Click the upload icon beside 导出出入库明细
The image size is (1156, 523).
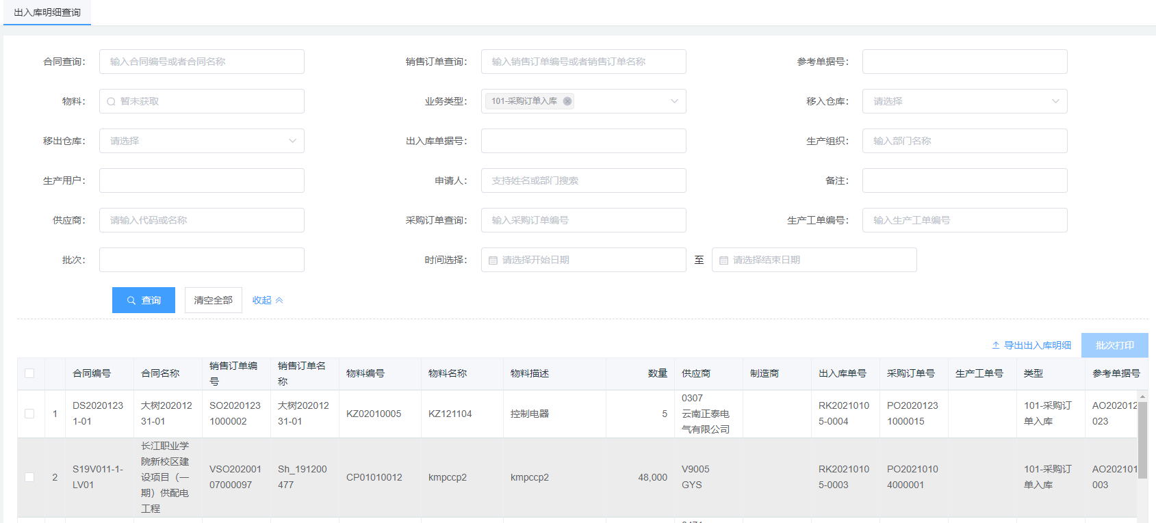click(x=996, y=345)
